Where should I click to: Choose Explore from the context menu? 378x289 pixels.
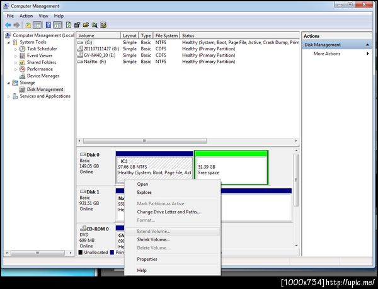click(173, 193)
